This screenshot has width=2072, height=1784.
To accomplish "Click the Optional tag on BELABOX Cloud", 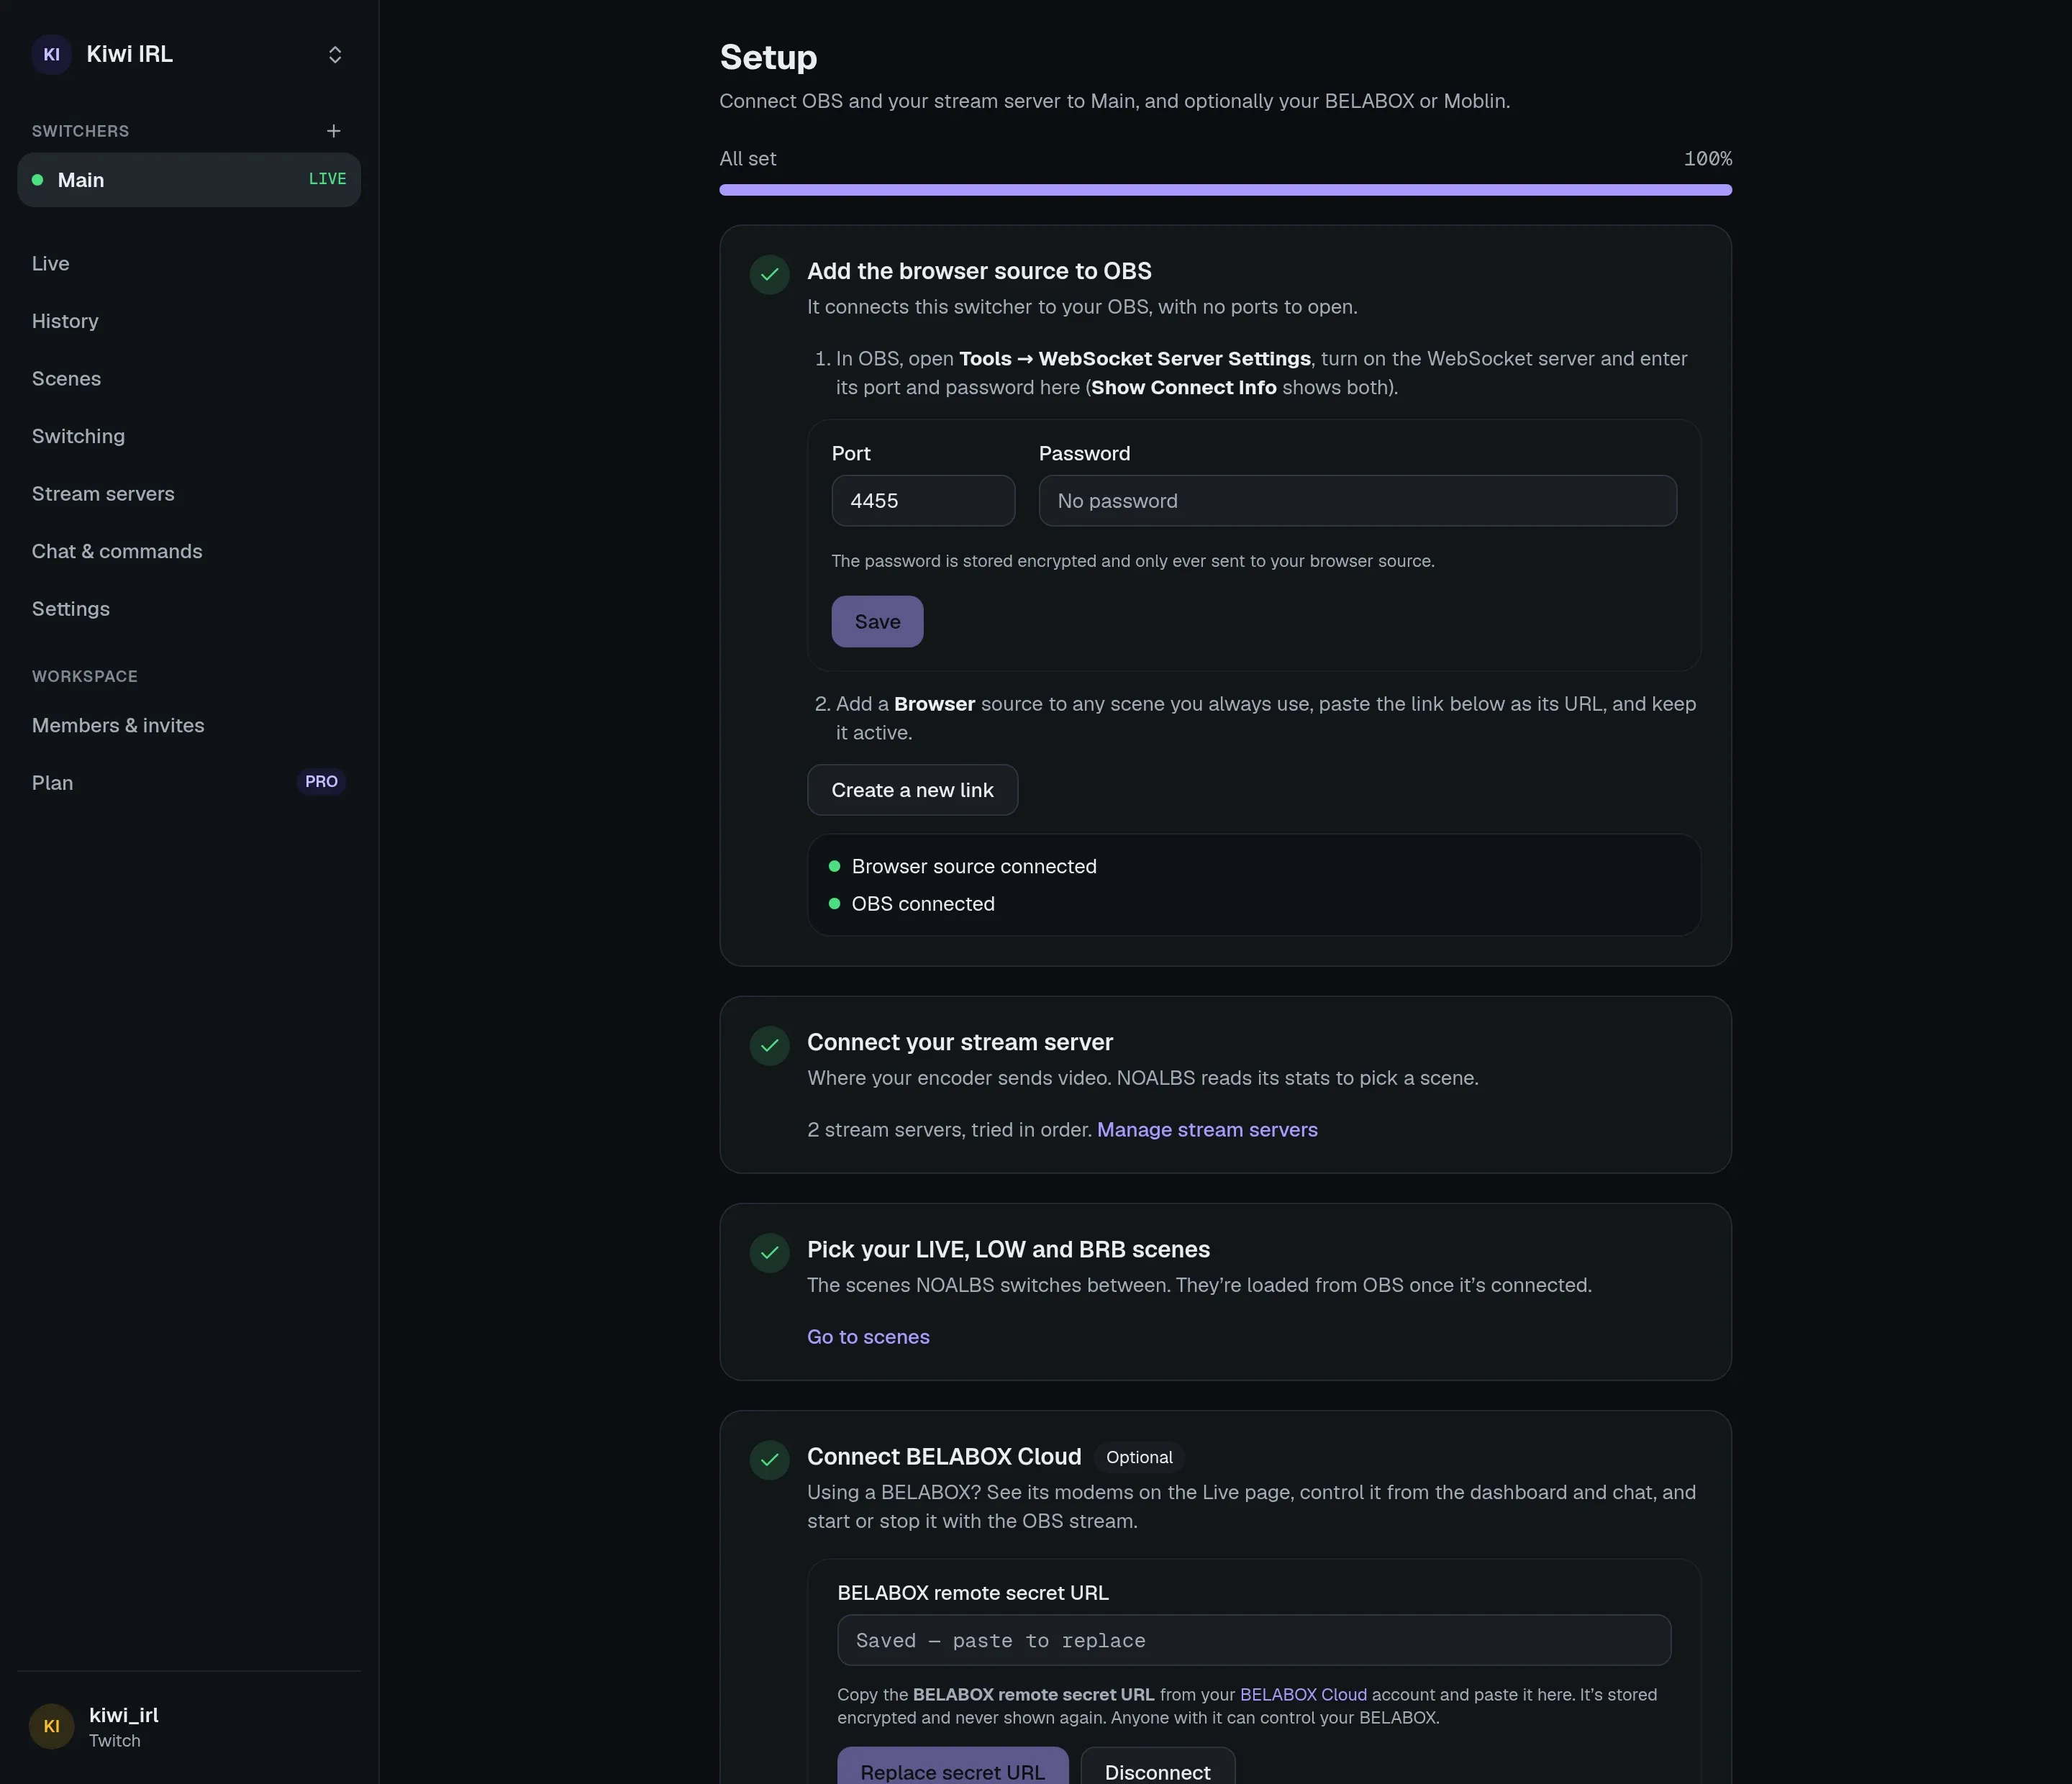I will pyautogui.click(x=1139, y=1458).
